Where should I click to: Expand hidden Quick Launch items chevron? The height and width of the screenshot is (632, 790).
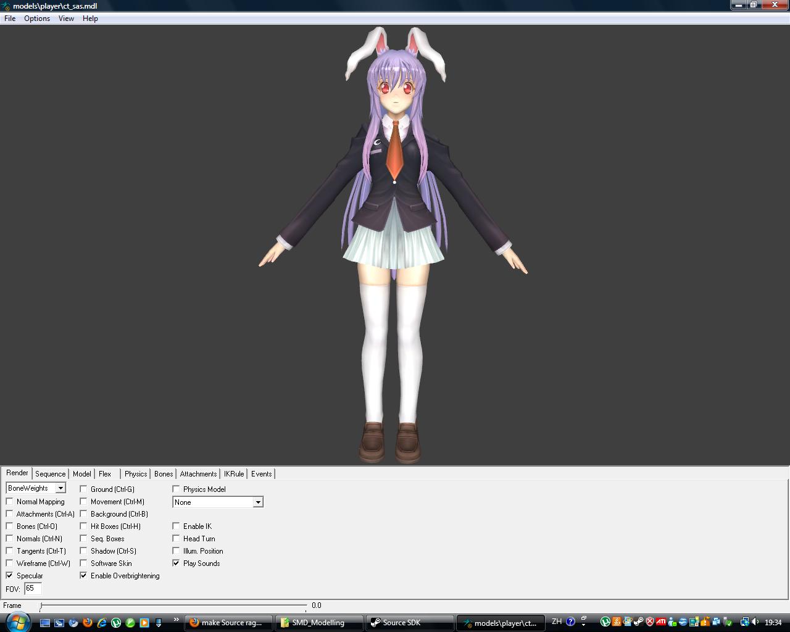(x=177, y=620)
